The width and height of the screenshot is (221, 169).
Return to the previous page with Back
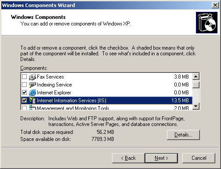click(x=128, y=158)
